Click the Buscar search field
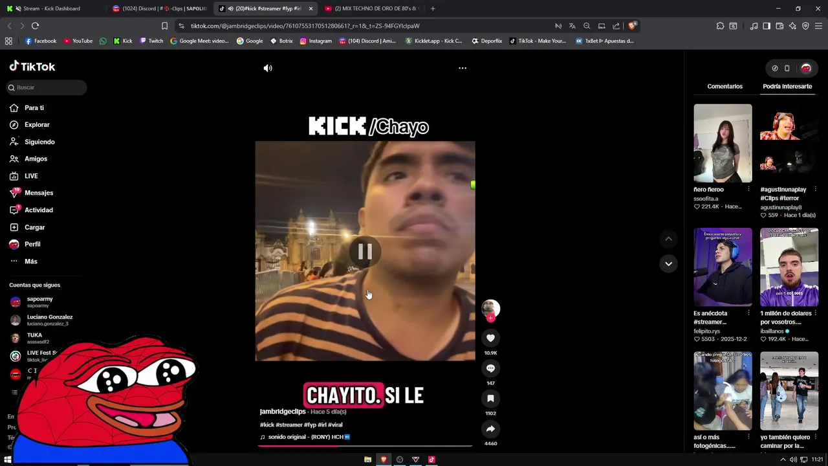This screenshot has width=828, height=466. tap(47, 87)
